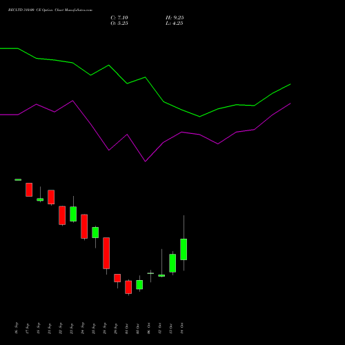Click the high value 'H: 9.25'
The width and height of the screenshot is (345, 345).
coord(175,18)
